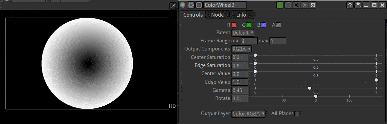The width and height of the screenshot is (387, 124).
Task: Click the Rotate parameter label
Action: tap(223, 98)
